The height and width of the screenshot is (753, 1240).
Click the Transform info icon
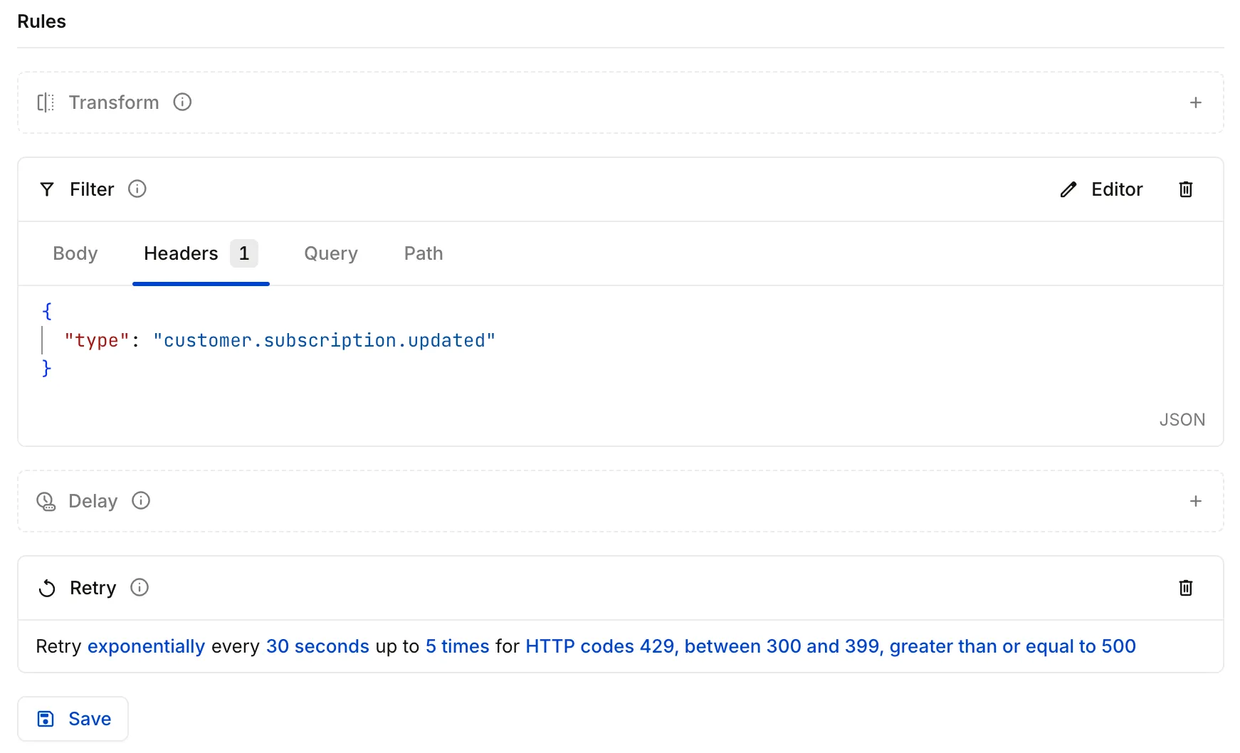coord(182,102)
